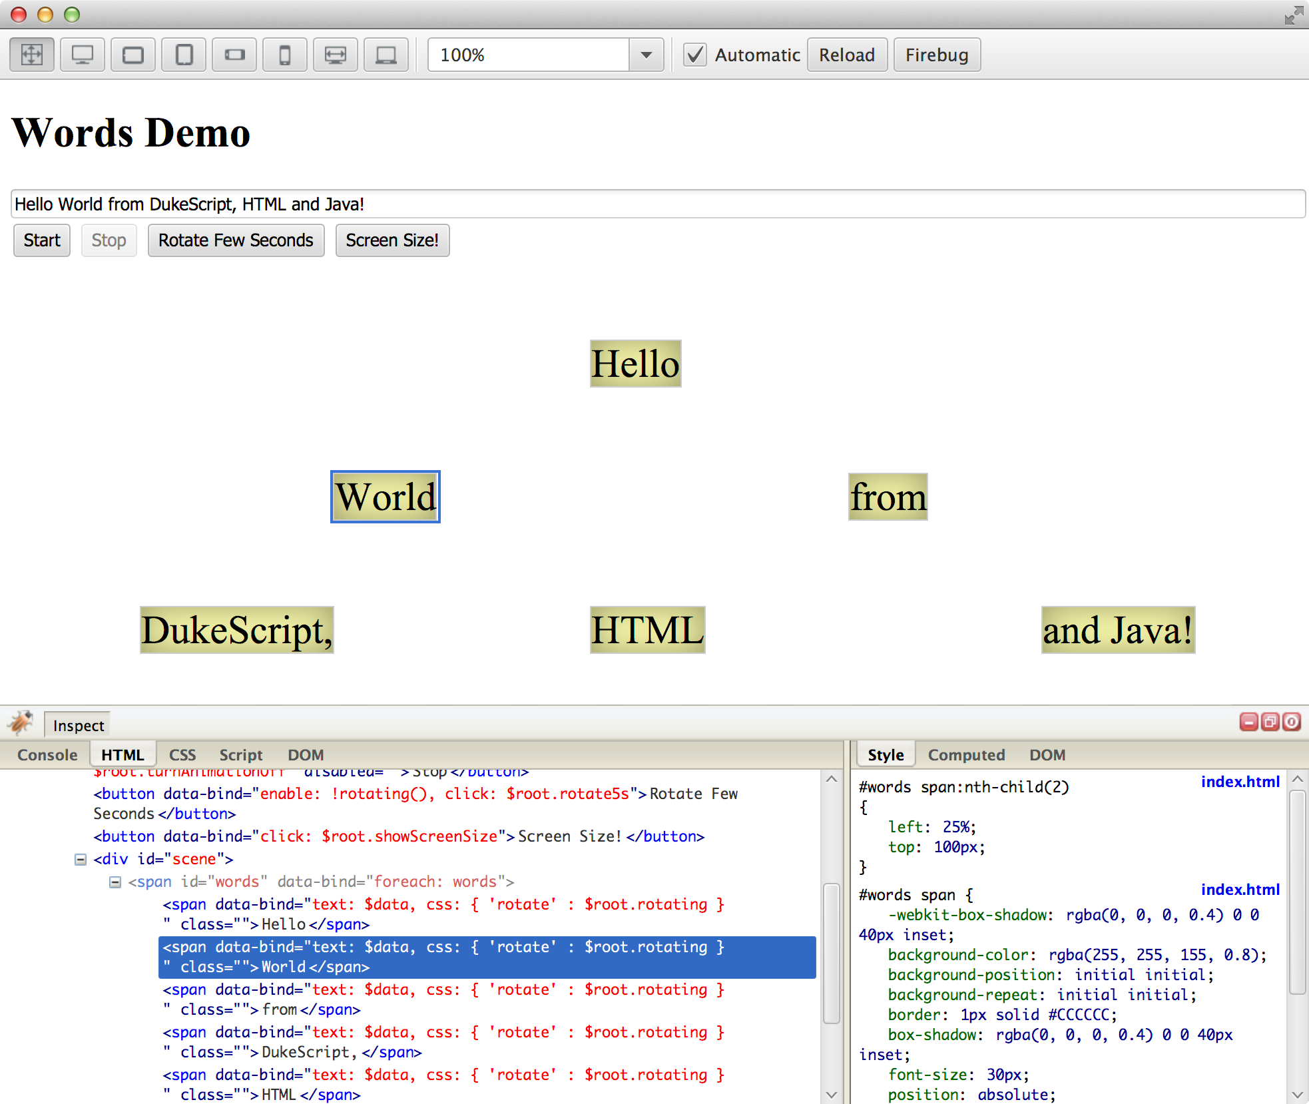Minimize the Firebug panel with red minus icon
Image resolution: width=1309 pixels, height=1104 pixels.
(x=1248, y=722)
